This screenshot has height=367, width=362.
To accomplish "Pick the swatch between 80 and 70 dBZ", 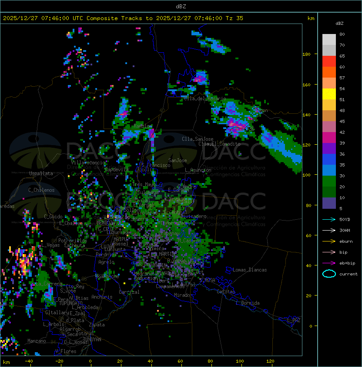I will pos(329,40).
